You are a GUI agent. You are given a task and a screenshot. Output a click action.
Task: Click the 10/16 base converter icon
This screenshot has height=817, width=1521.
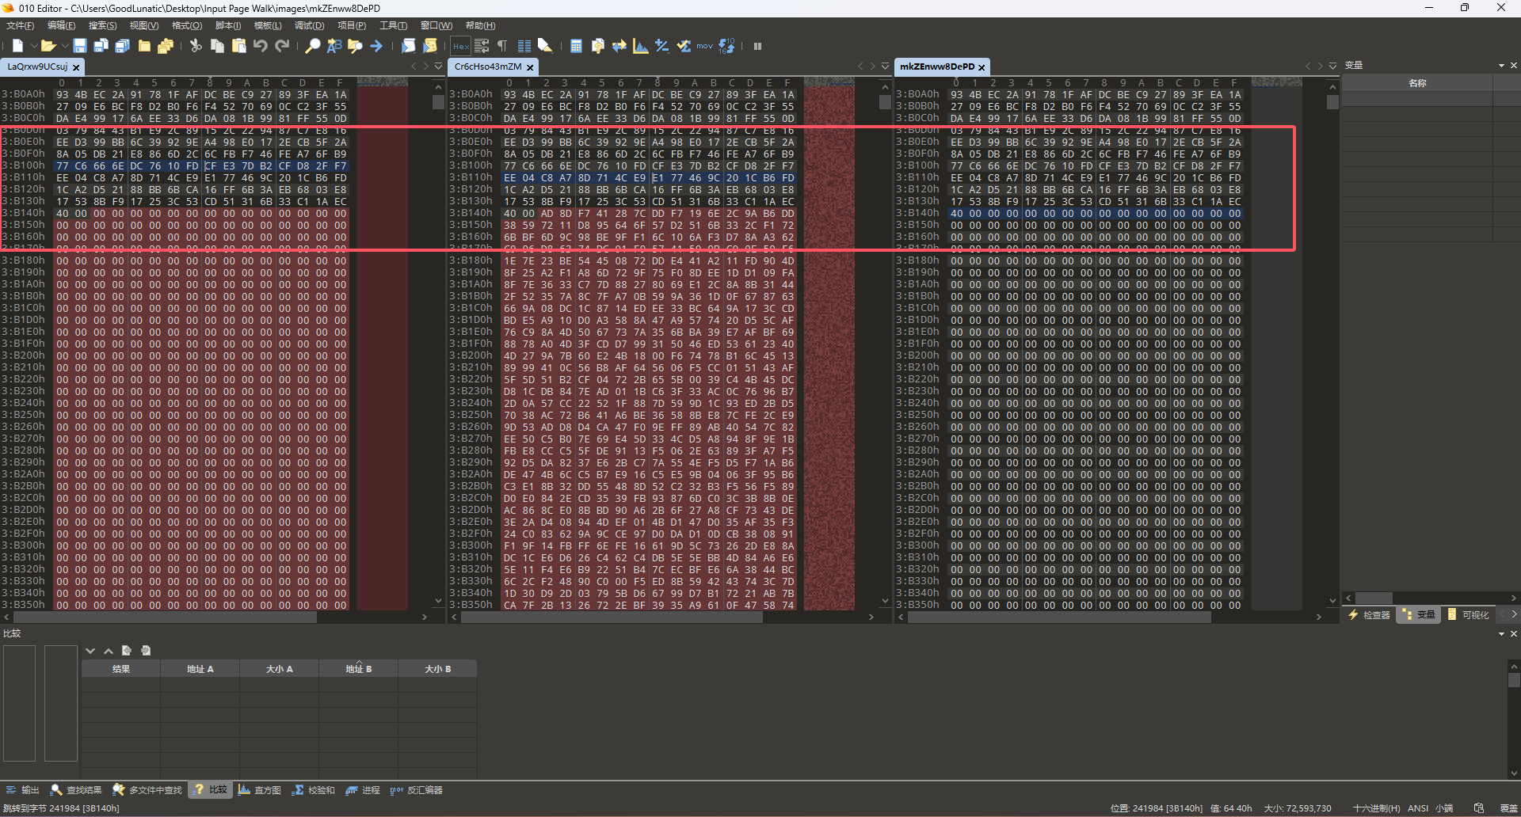click(x=726, y=46)
